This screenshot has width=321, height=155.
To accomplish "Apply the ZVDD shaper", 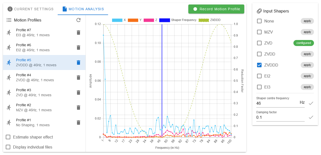I will pos(307,54).
